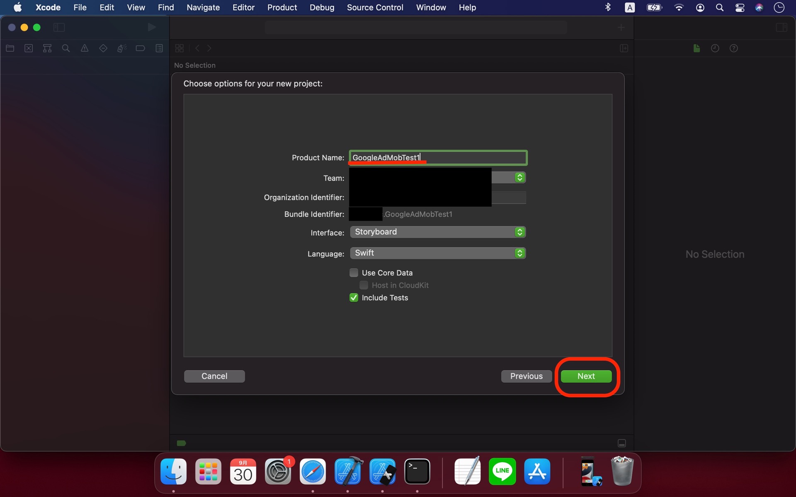Click the Add Editor split icon
796x497 pixels.
click(624, 48)
